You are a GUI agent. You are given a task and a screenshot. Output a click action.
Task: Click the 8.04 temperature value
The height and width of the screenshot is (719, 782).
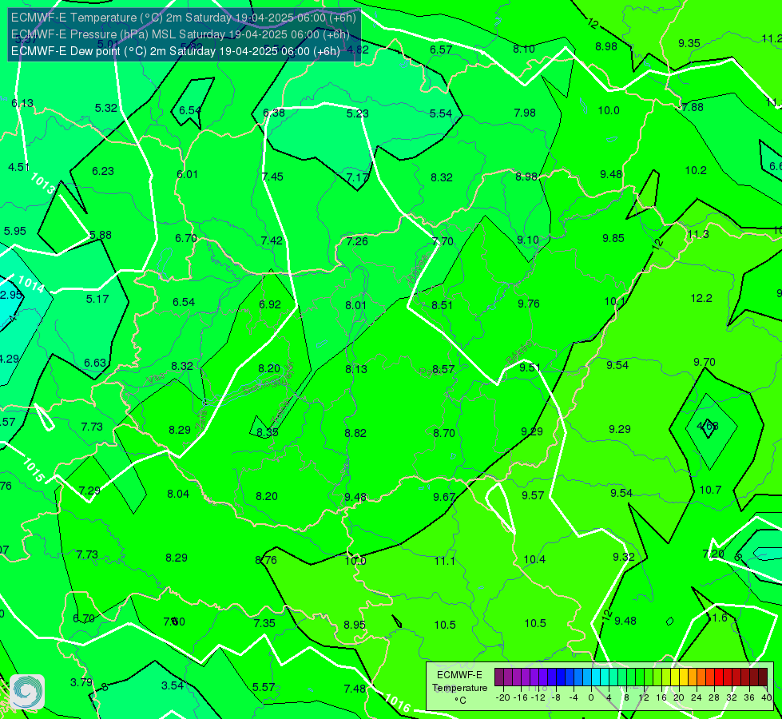click(x=178, y=494)
